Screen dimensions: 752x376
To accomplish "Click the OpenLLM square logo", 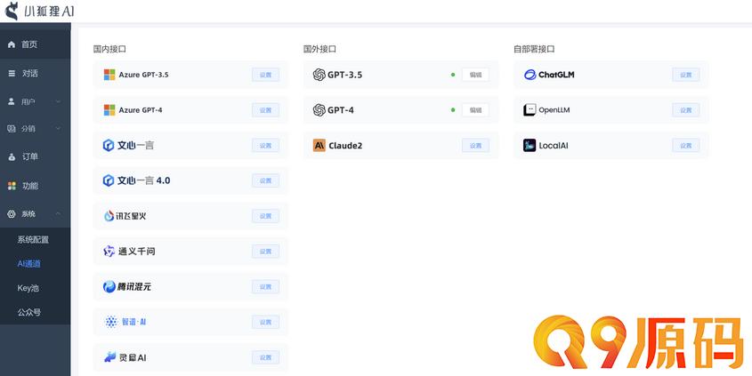I will pyautogui.click(x=530, y=110).
